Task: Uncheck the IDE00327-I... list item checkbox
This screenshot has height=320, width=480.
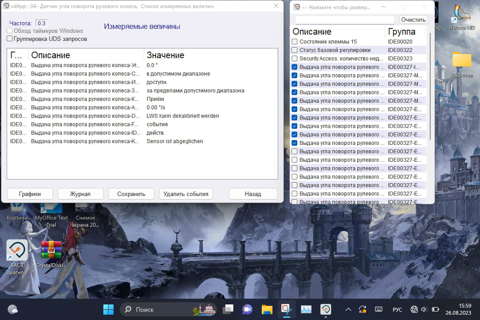Action: pos(294,67)
